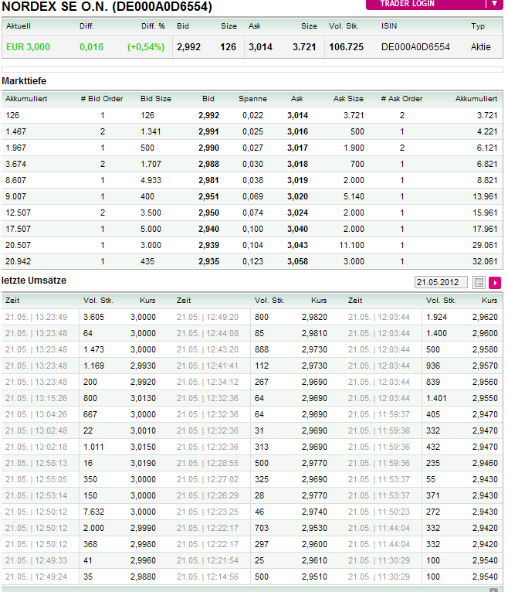
Task: Click the letzte Umsätze section heading
Action: [35, 280]
